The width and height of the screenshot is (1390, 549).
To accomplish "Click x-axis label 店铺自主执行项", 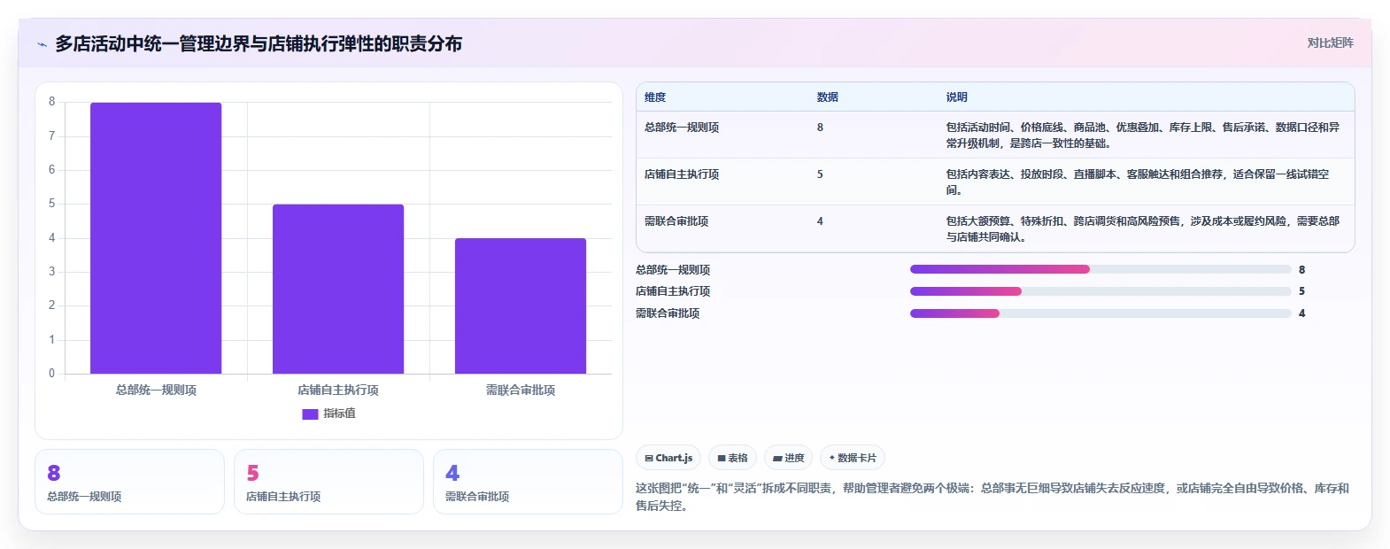I will pyautogui.click(x=338, y=390).
